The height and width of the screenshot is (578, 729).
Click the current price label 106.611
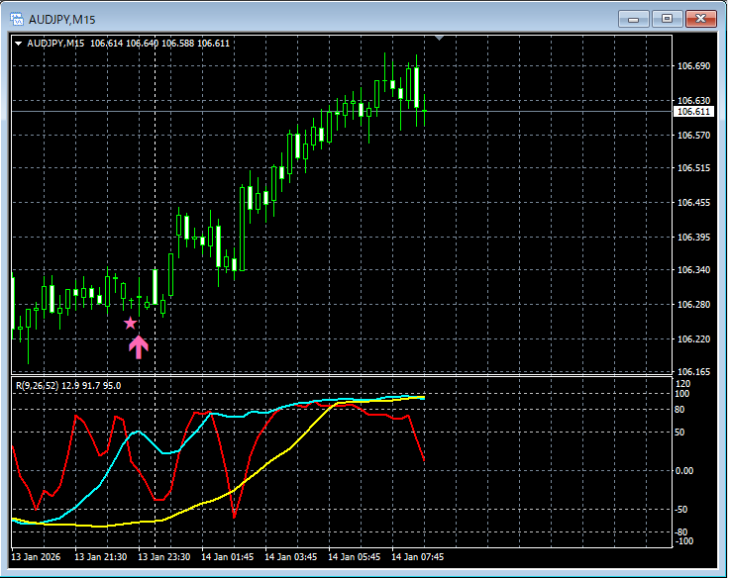(693, 112)
